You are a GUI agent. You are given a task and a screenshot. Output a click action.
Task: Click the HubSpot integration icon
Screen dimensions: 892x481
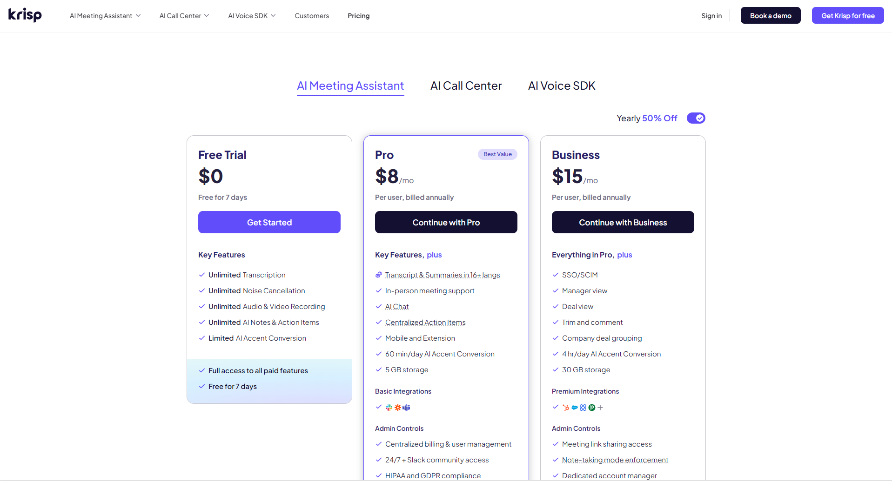click(x=566, y=408)
